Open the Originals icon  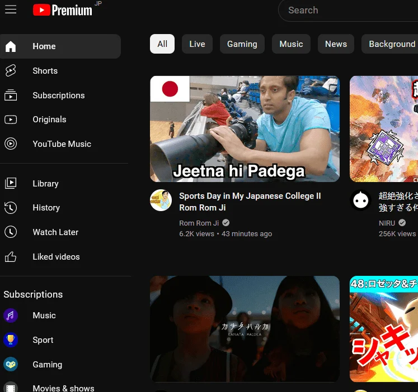click(x=11, y=119)
